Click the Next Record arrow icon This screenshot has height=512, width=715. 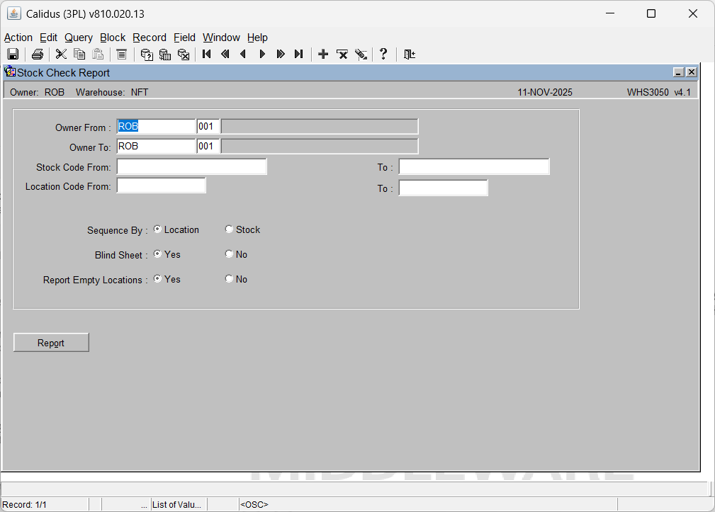coord(262,55)
